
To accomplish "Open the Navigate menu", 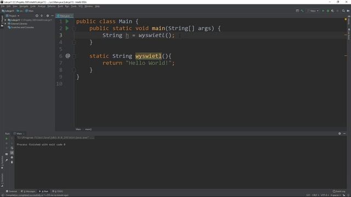I will click(24, 6).
